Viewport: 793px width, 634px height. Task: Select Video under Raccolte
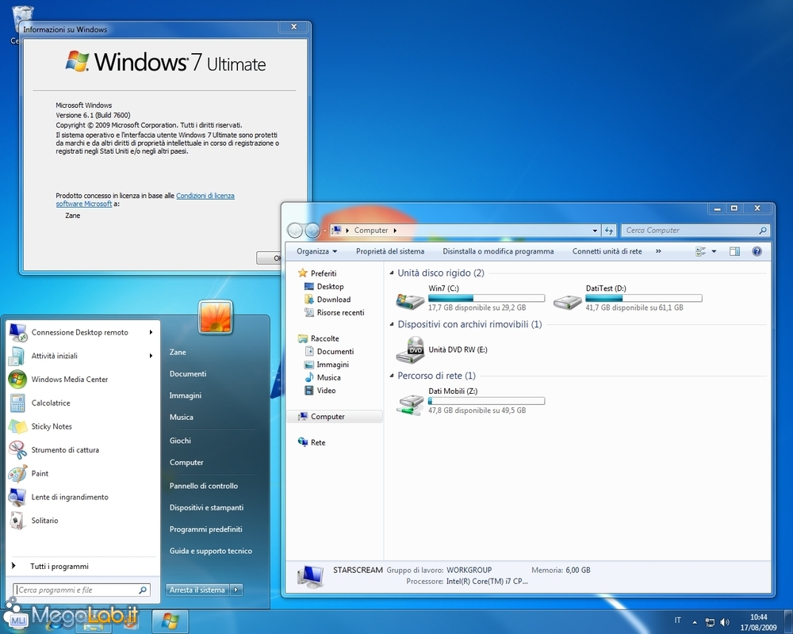[320, 391]
